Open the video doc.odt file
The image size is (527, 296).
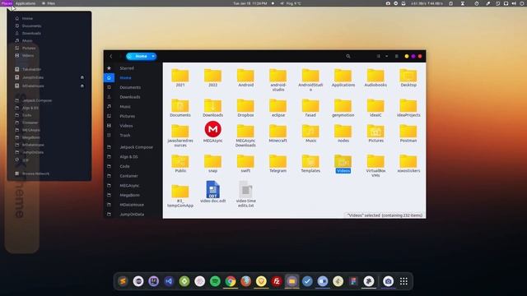212,190
